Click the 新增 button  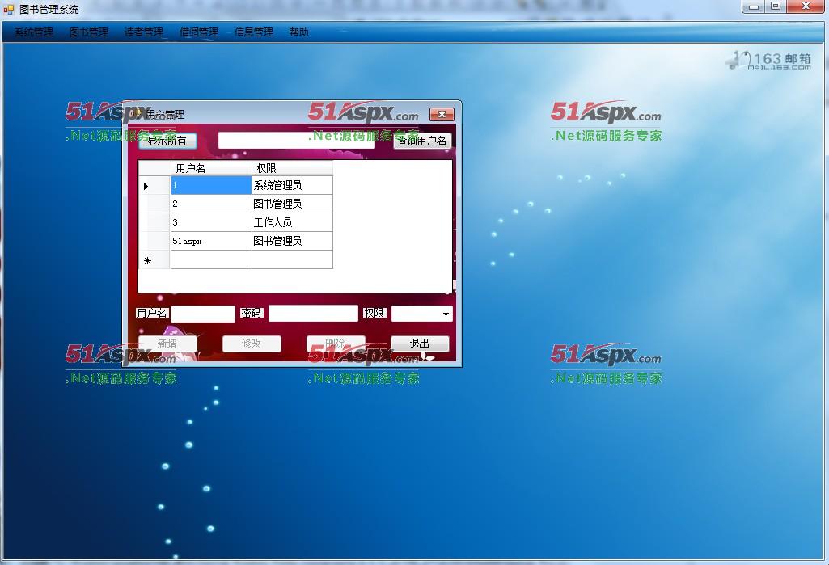[167, 344]
